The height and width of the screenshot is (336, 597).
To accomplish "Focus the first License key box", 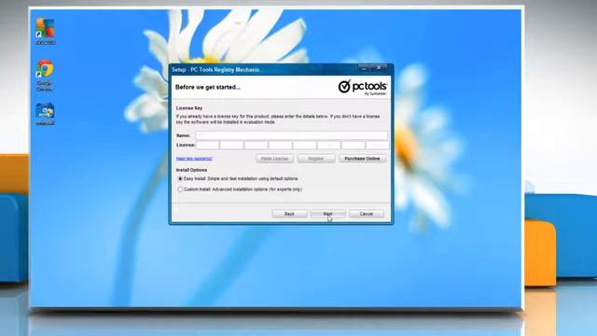I will pyautogui.click(x=207, y=146).
